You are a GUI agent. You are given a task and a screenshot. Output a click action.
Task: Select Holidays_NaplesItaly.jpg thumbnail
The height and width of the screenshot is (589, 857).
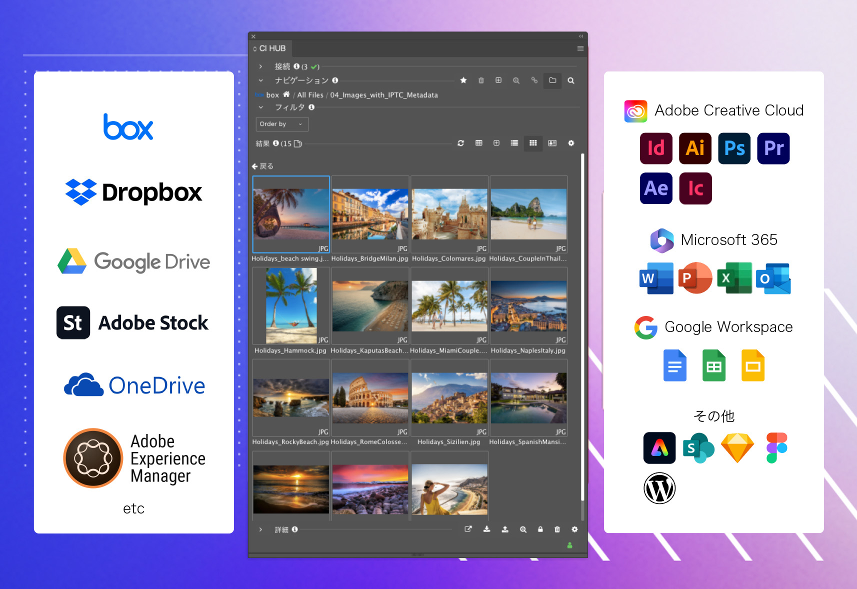click(x=528, y=305)
